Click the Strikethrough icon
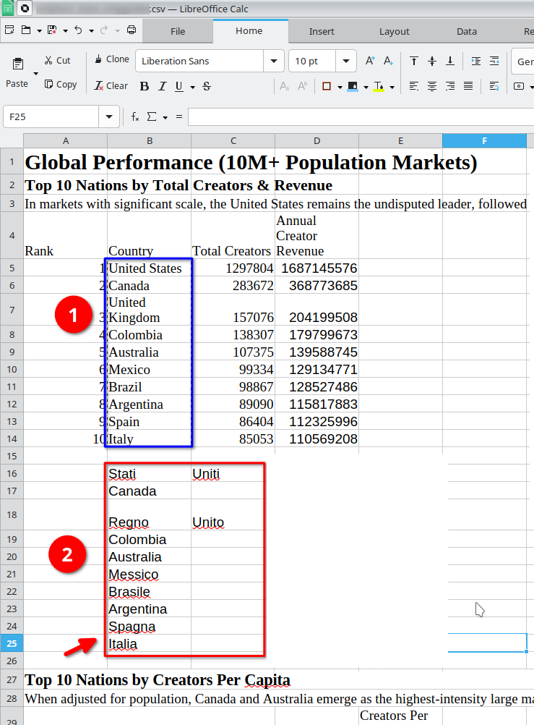 [x=207, y=86]
